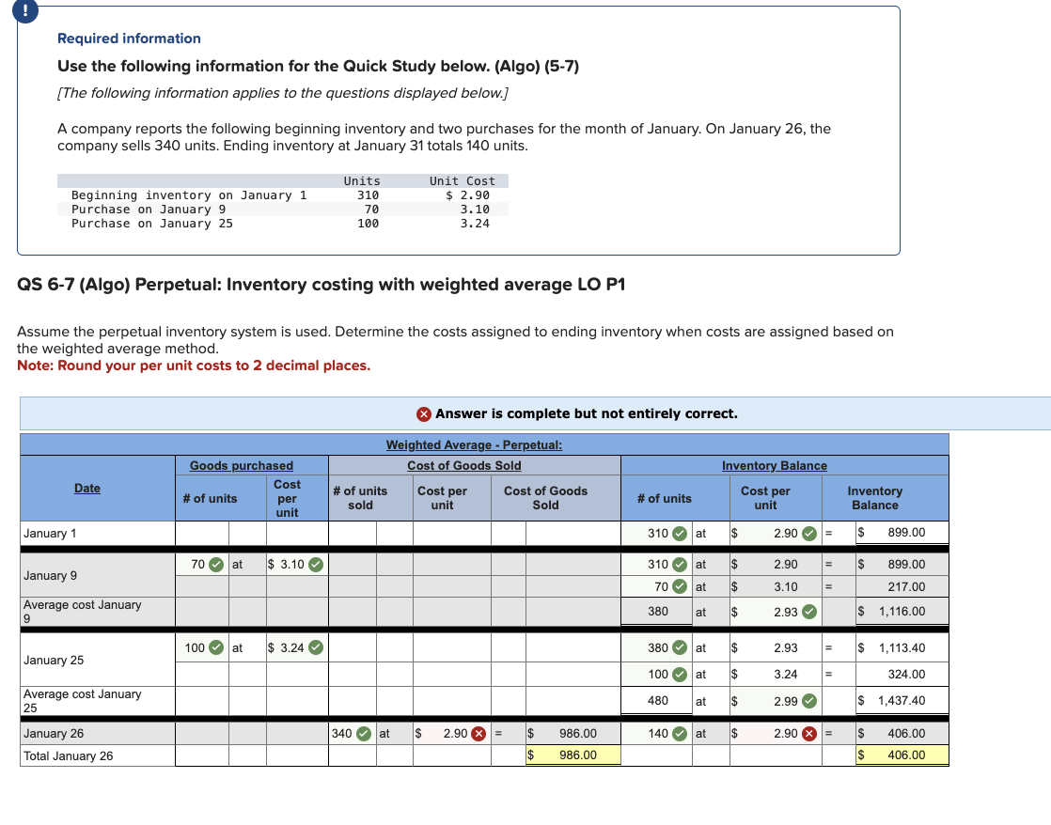
Task: Click the 'January 9' row label
Action: coord(50,576)
